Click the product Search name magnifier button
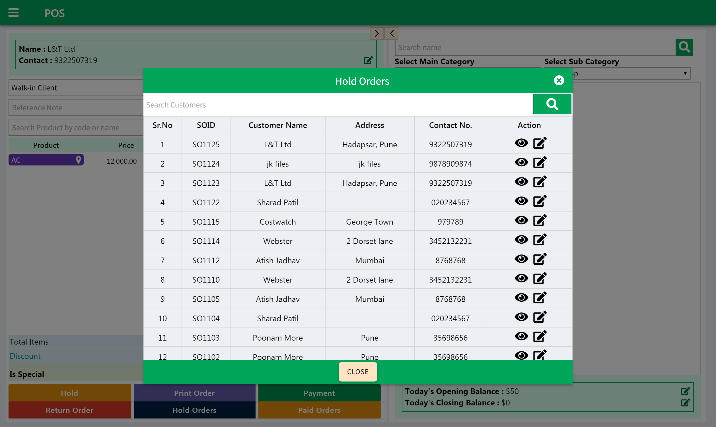The image size is (716, 427). (x=684, y=47)
